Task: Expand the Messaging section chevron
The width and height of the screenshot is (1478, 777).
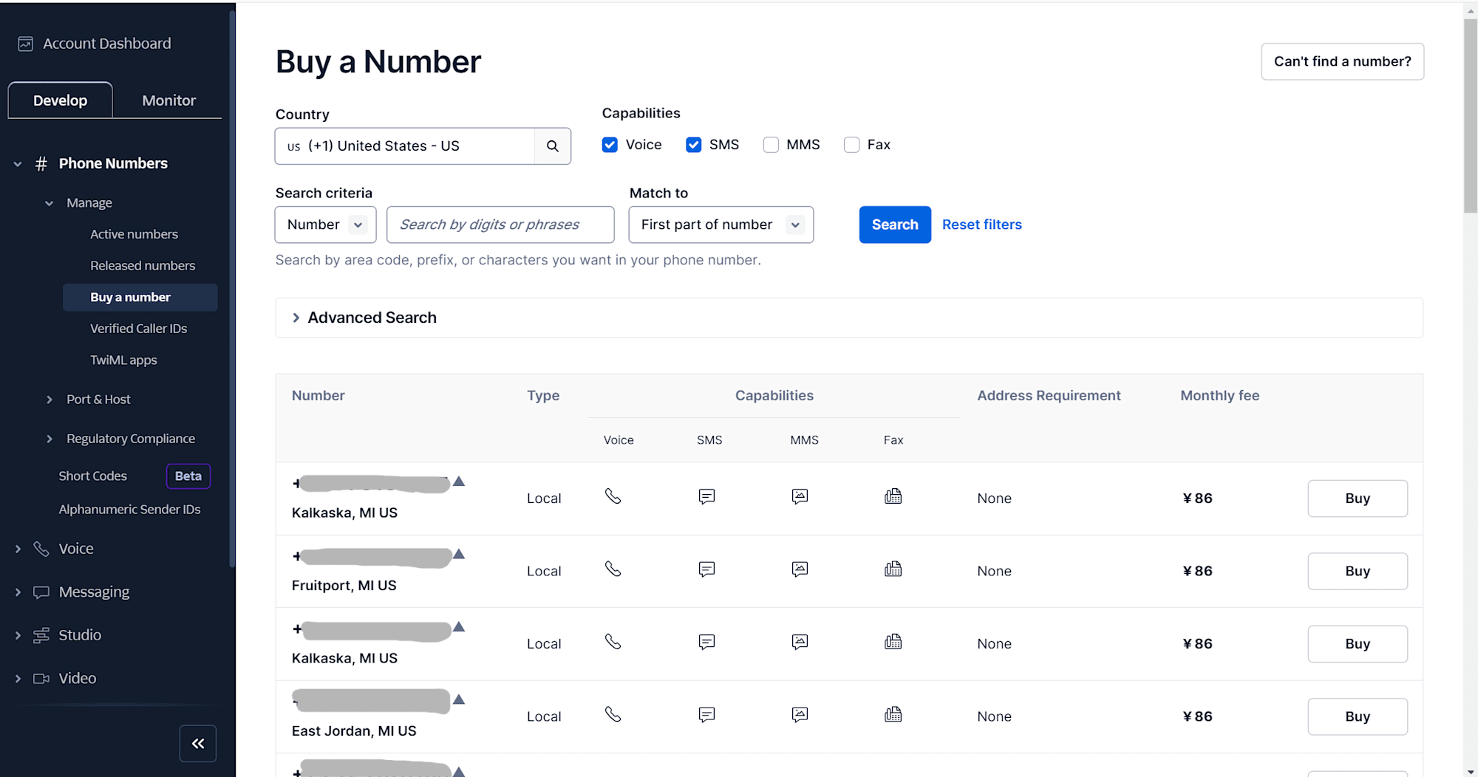Action: tap(18, 592)
